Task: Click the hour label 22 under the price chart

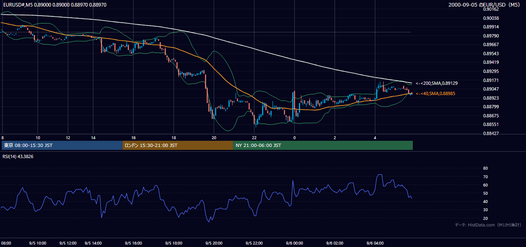Action: [254, 137]
